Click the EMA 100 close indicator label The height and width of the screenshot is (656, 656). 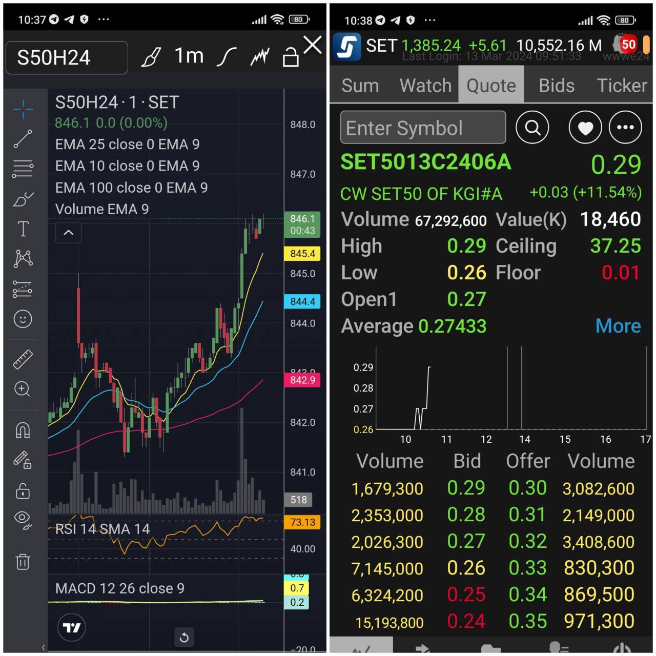click(x=132, y=188)
